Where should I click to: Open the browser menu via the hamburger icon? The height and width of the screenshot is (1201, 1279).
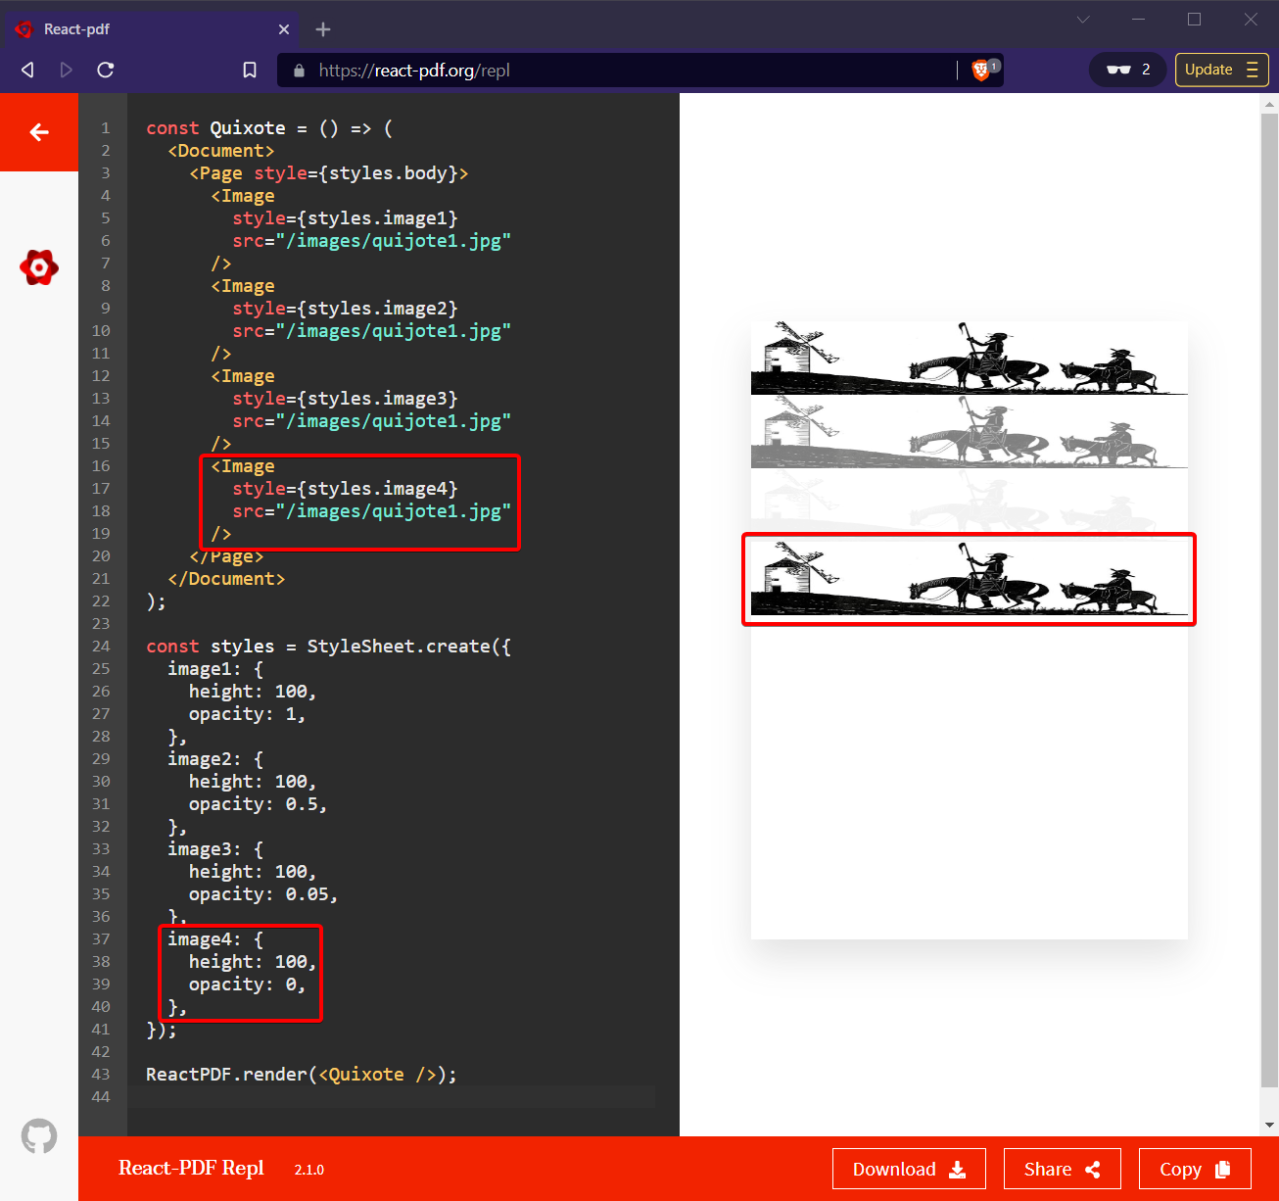point(1253,70)
